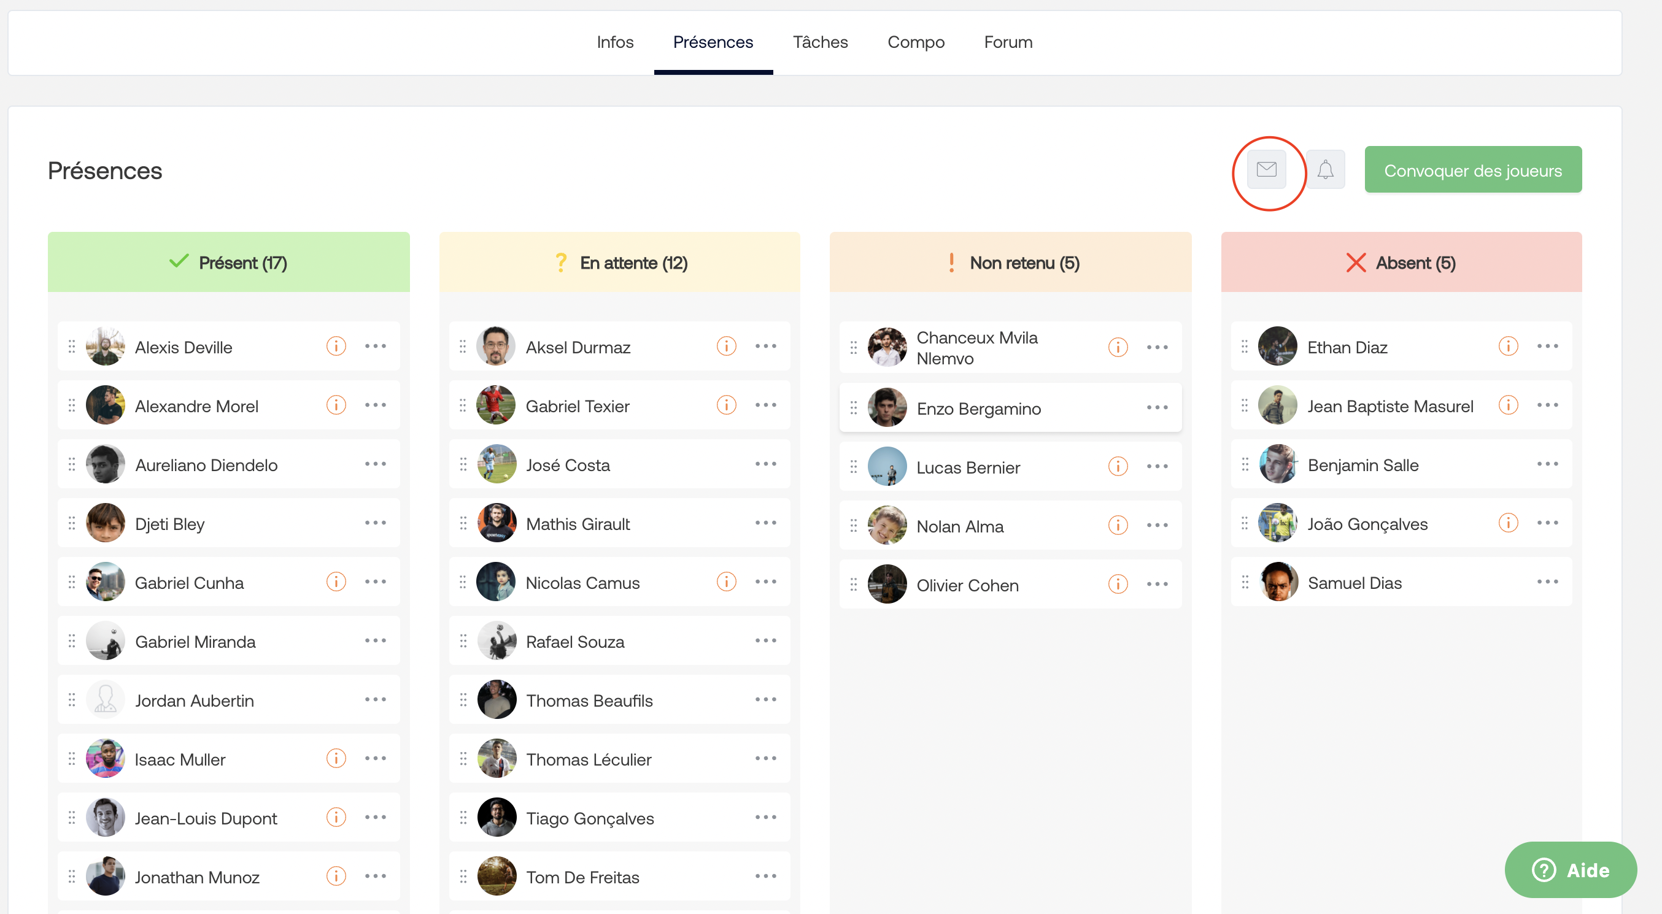Show info for Gabriel Cunha
Screen dimensions: 1662x914
coord(336,582)
